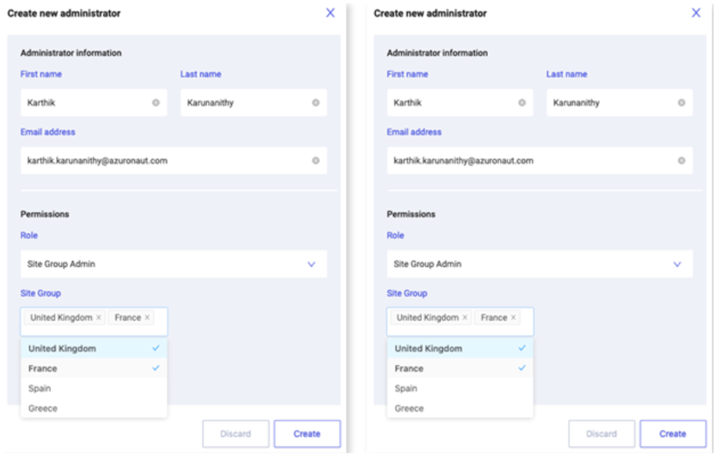Screen dimensions: 717x460
Task: Close the right Create new administrator dialog
Action: point(696,13)
